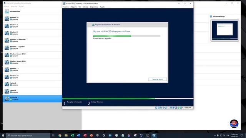This screenshot has height=138, width=246.
Task: Open the Máquina menu in SERVIDOR 1 window
Action: (x=73, y=7)
